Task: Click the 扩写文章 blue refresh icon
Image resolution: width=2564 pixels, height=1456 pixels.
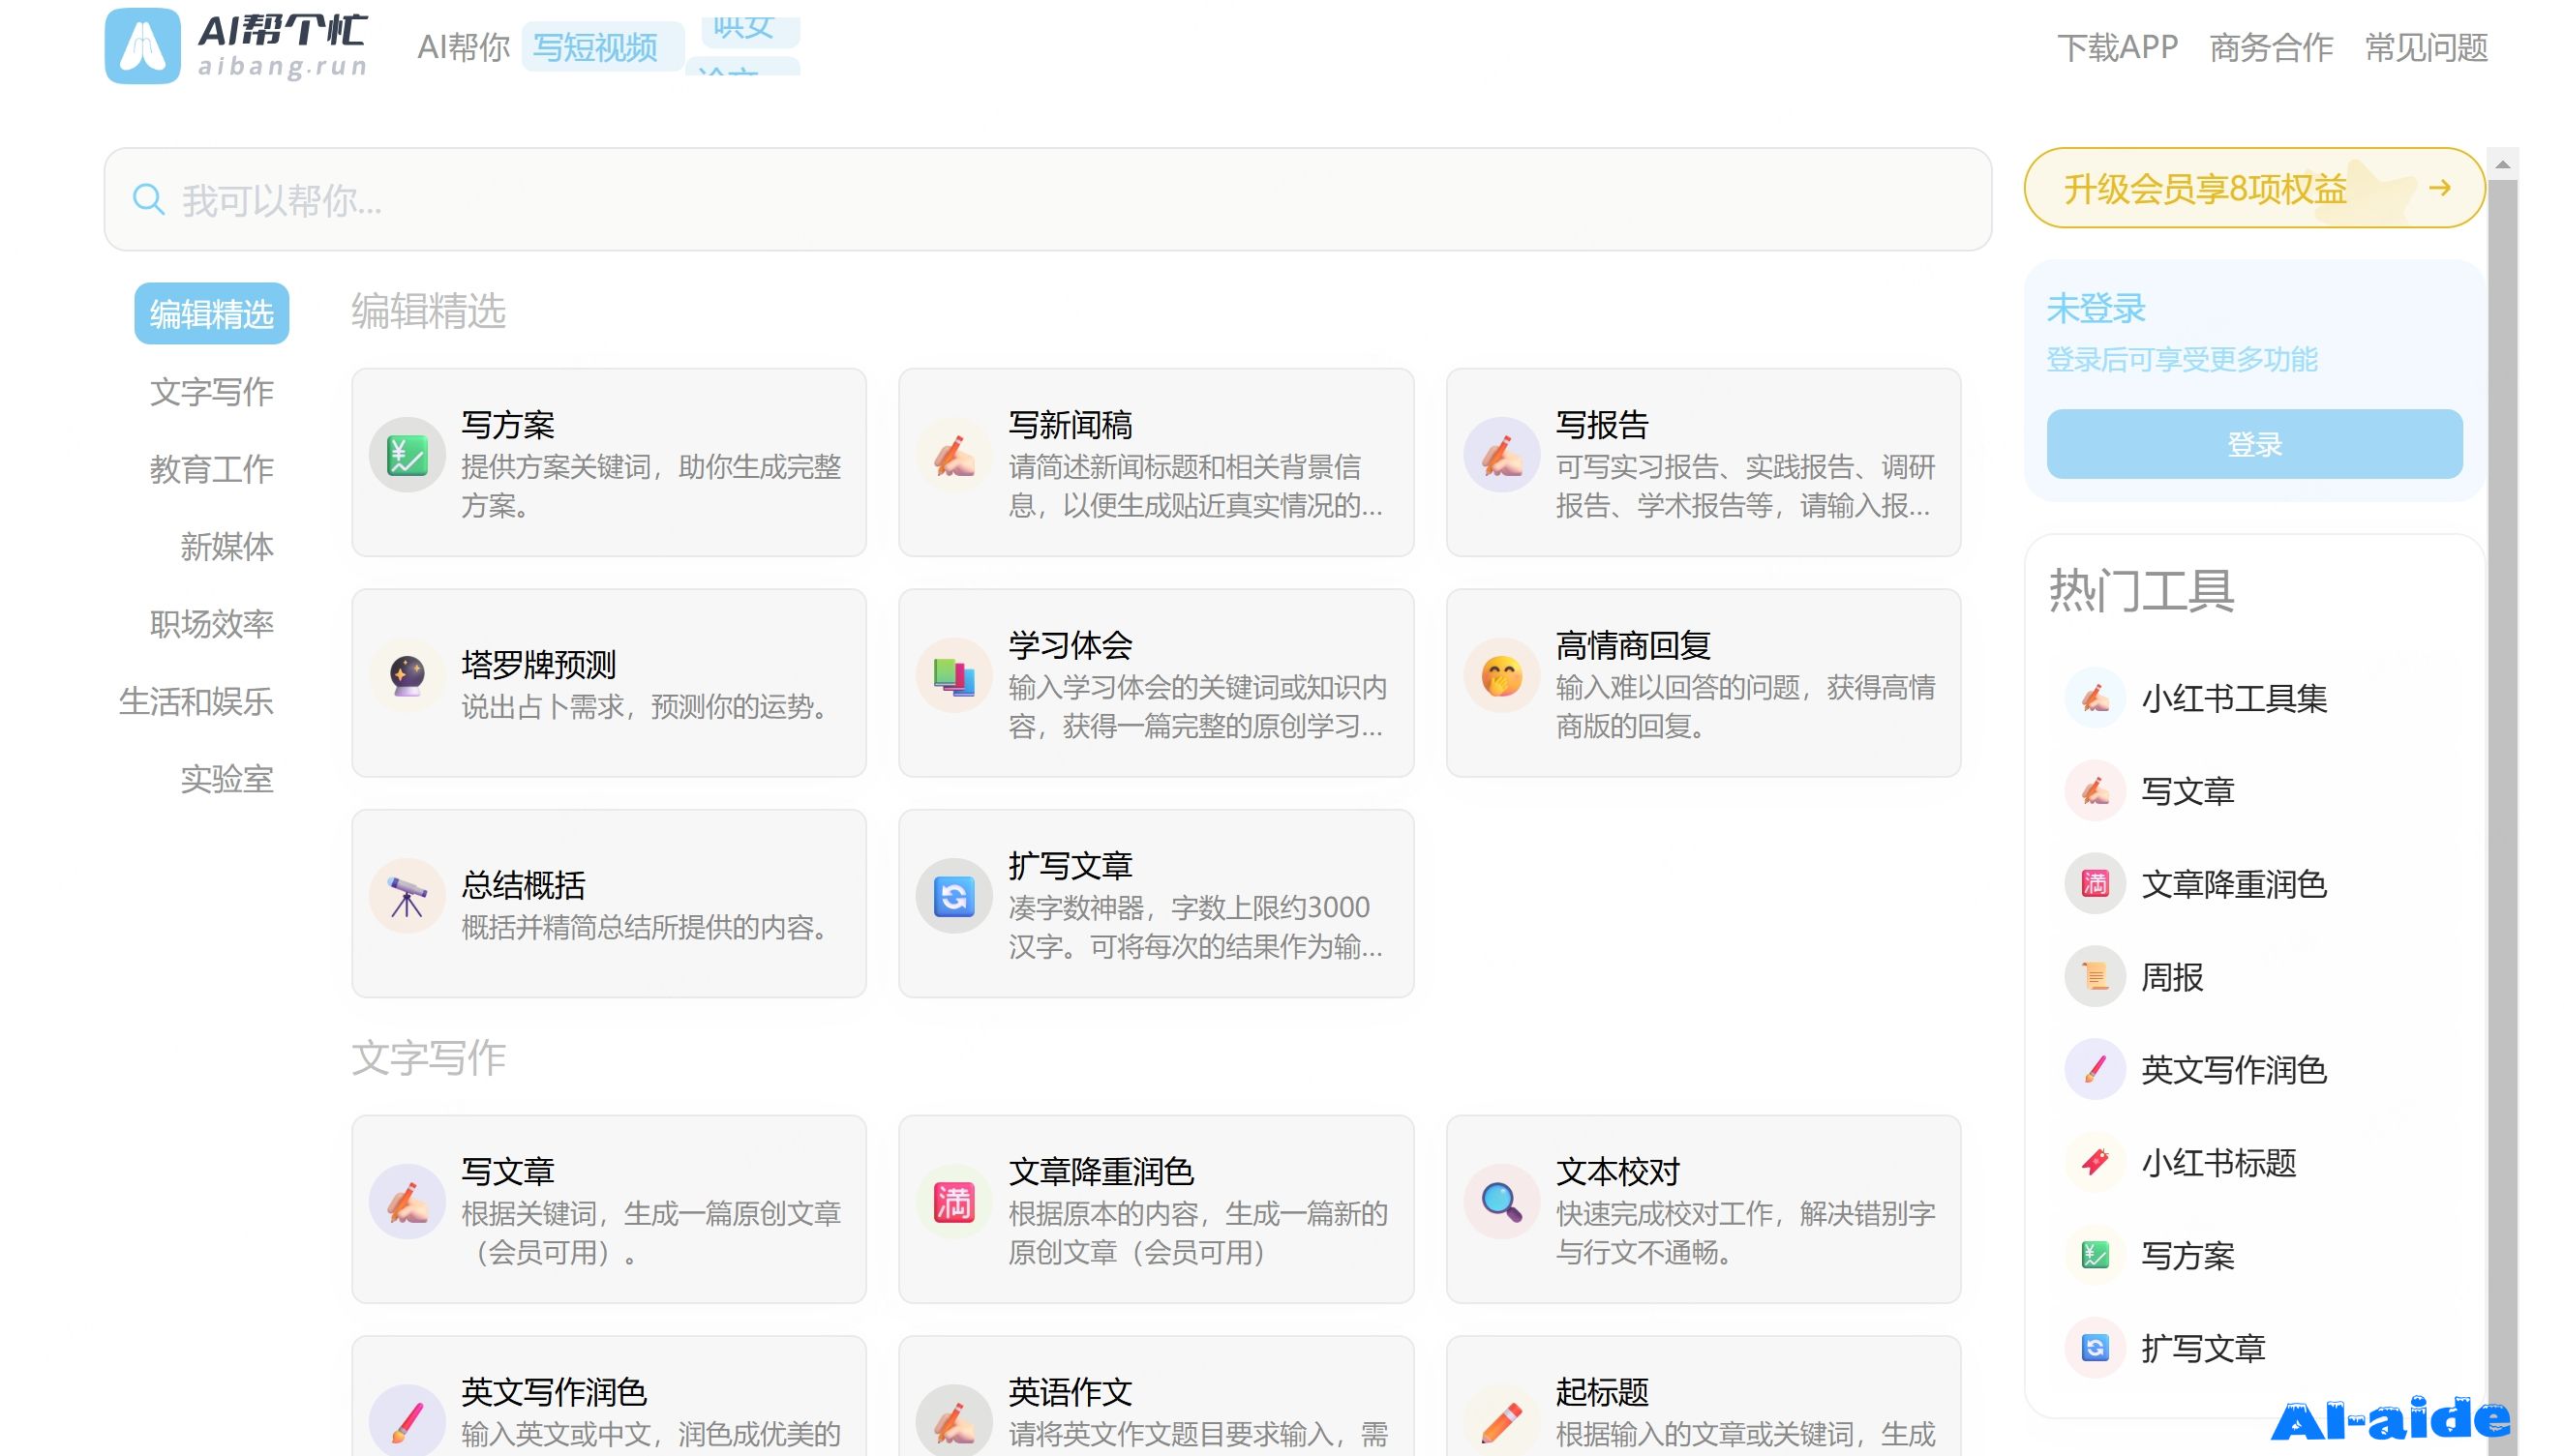Action: [954, 896]
